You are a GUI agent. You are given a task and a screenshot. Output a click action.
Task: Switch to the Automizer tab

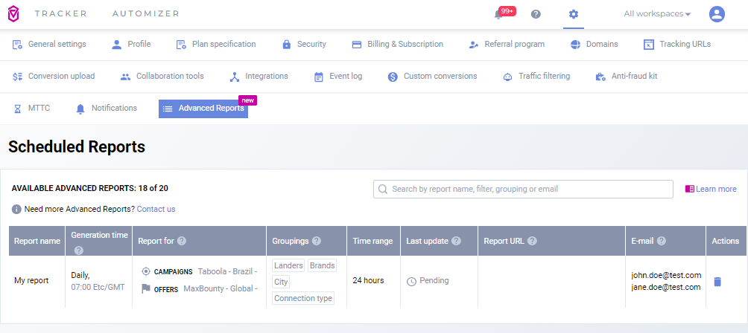coord(145,14)
